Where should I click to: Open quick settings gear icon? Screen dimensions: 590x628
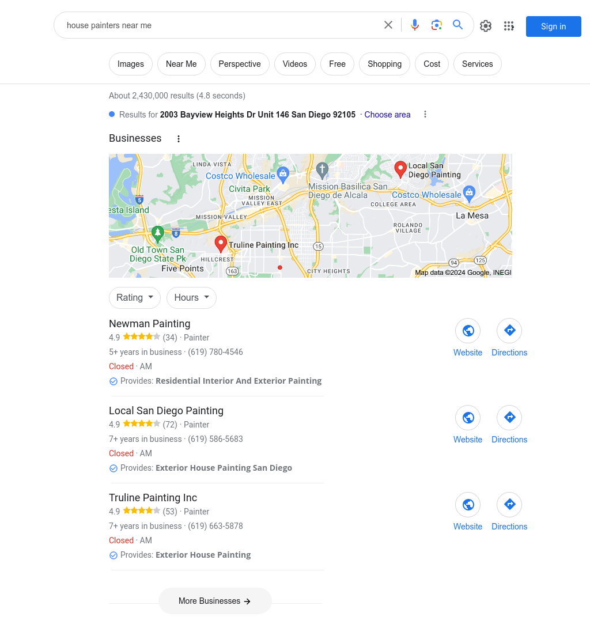point(486,26)
